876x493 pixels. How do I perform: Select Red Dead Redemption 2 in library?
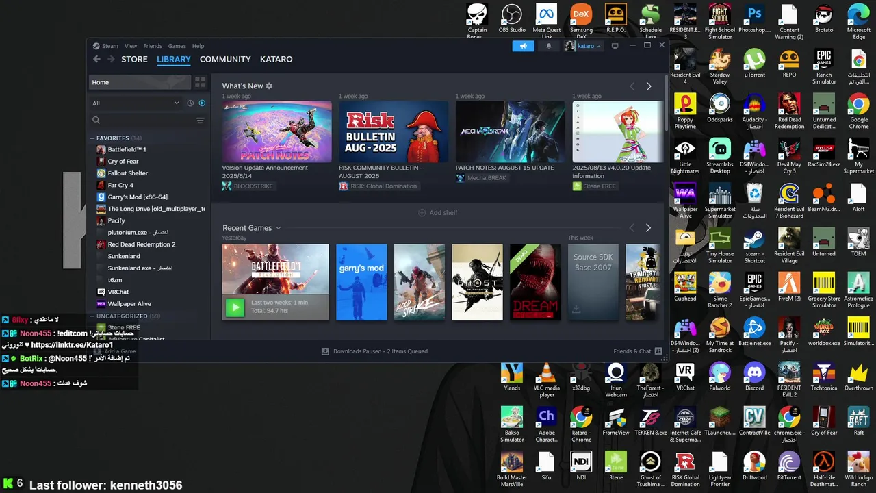(x=141, y=244)
